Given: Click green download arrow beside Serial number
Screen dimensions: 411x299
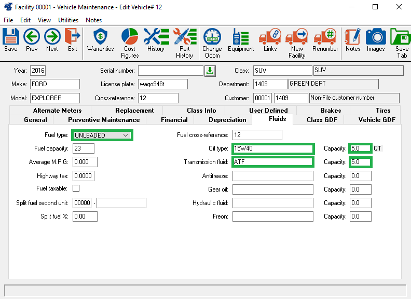Looking at the screenshot, I should pyautogui.click(x=209, y=71).
